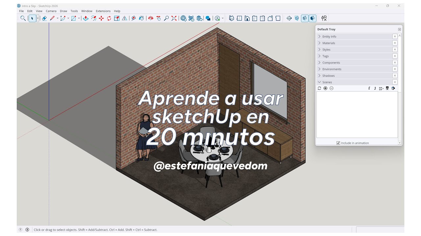This screenshot has height=236, width=421.
Task: Click the user account profile icon
Action: 217,18
